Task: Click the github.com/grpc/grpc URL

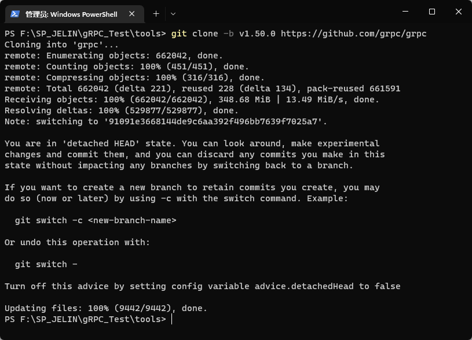Action: click(353, 34)
